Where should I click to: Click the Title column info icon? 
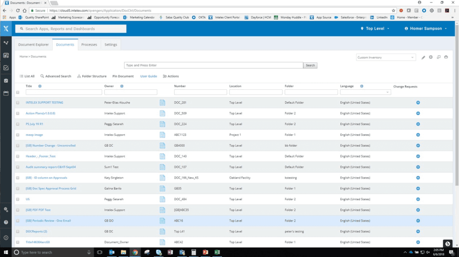coord(40,86)
